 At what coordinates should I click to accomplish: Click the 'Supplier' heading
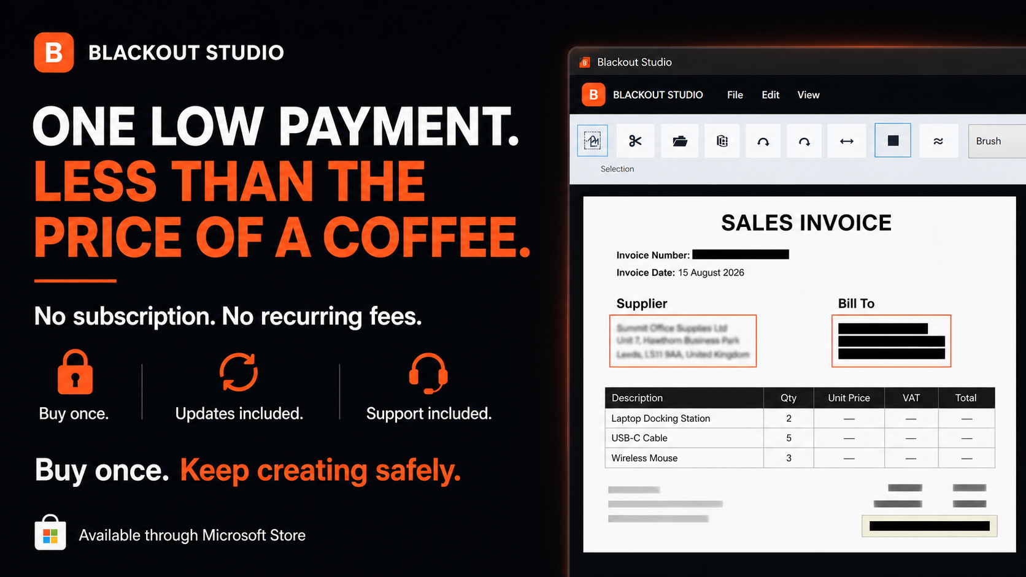(x=641, y=304)
